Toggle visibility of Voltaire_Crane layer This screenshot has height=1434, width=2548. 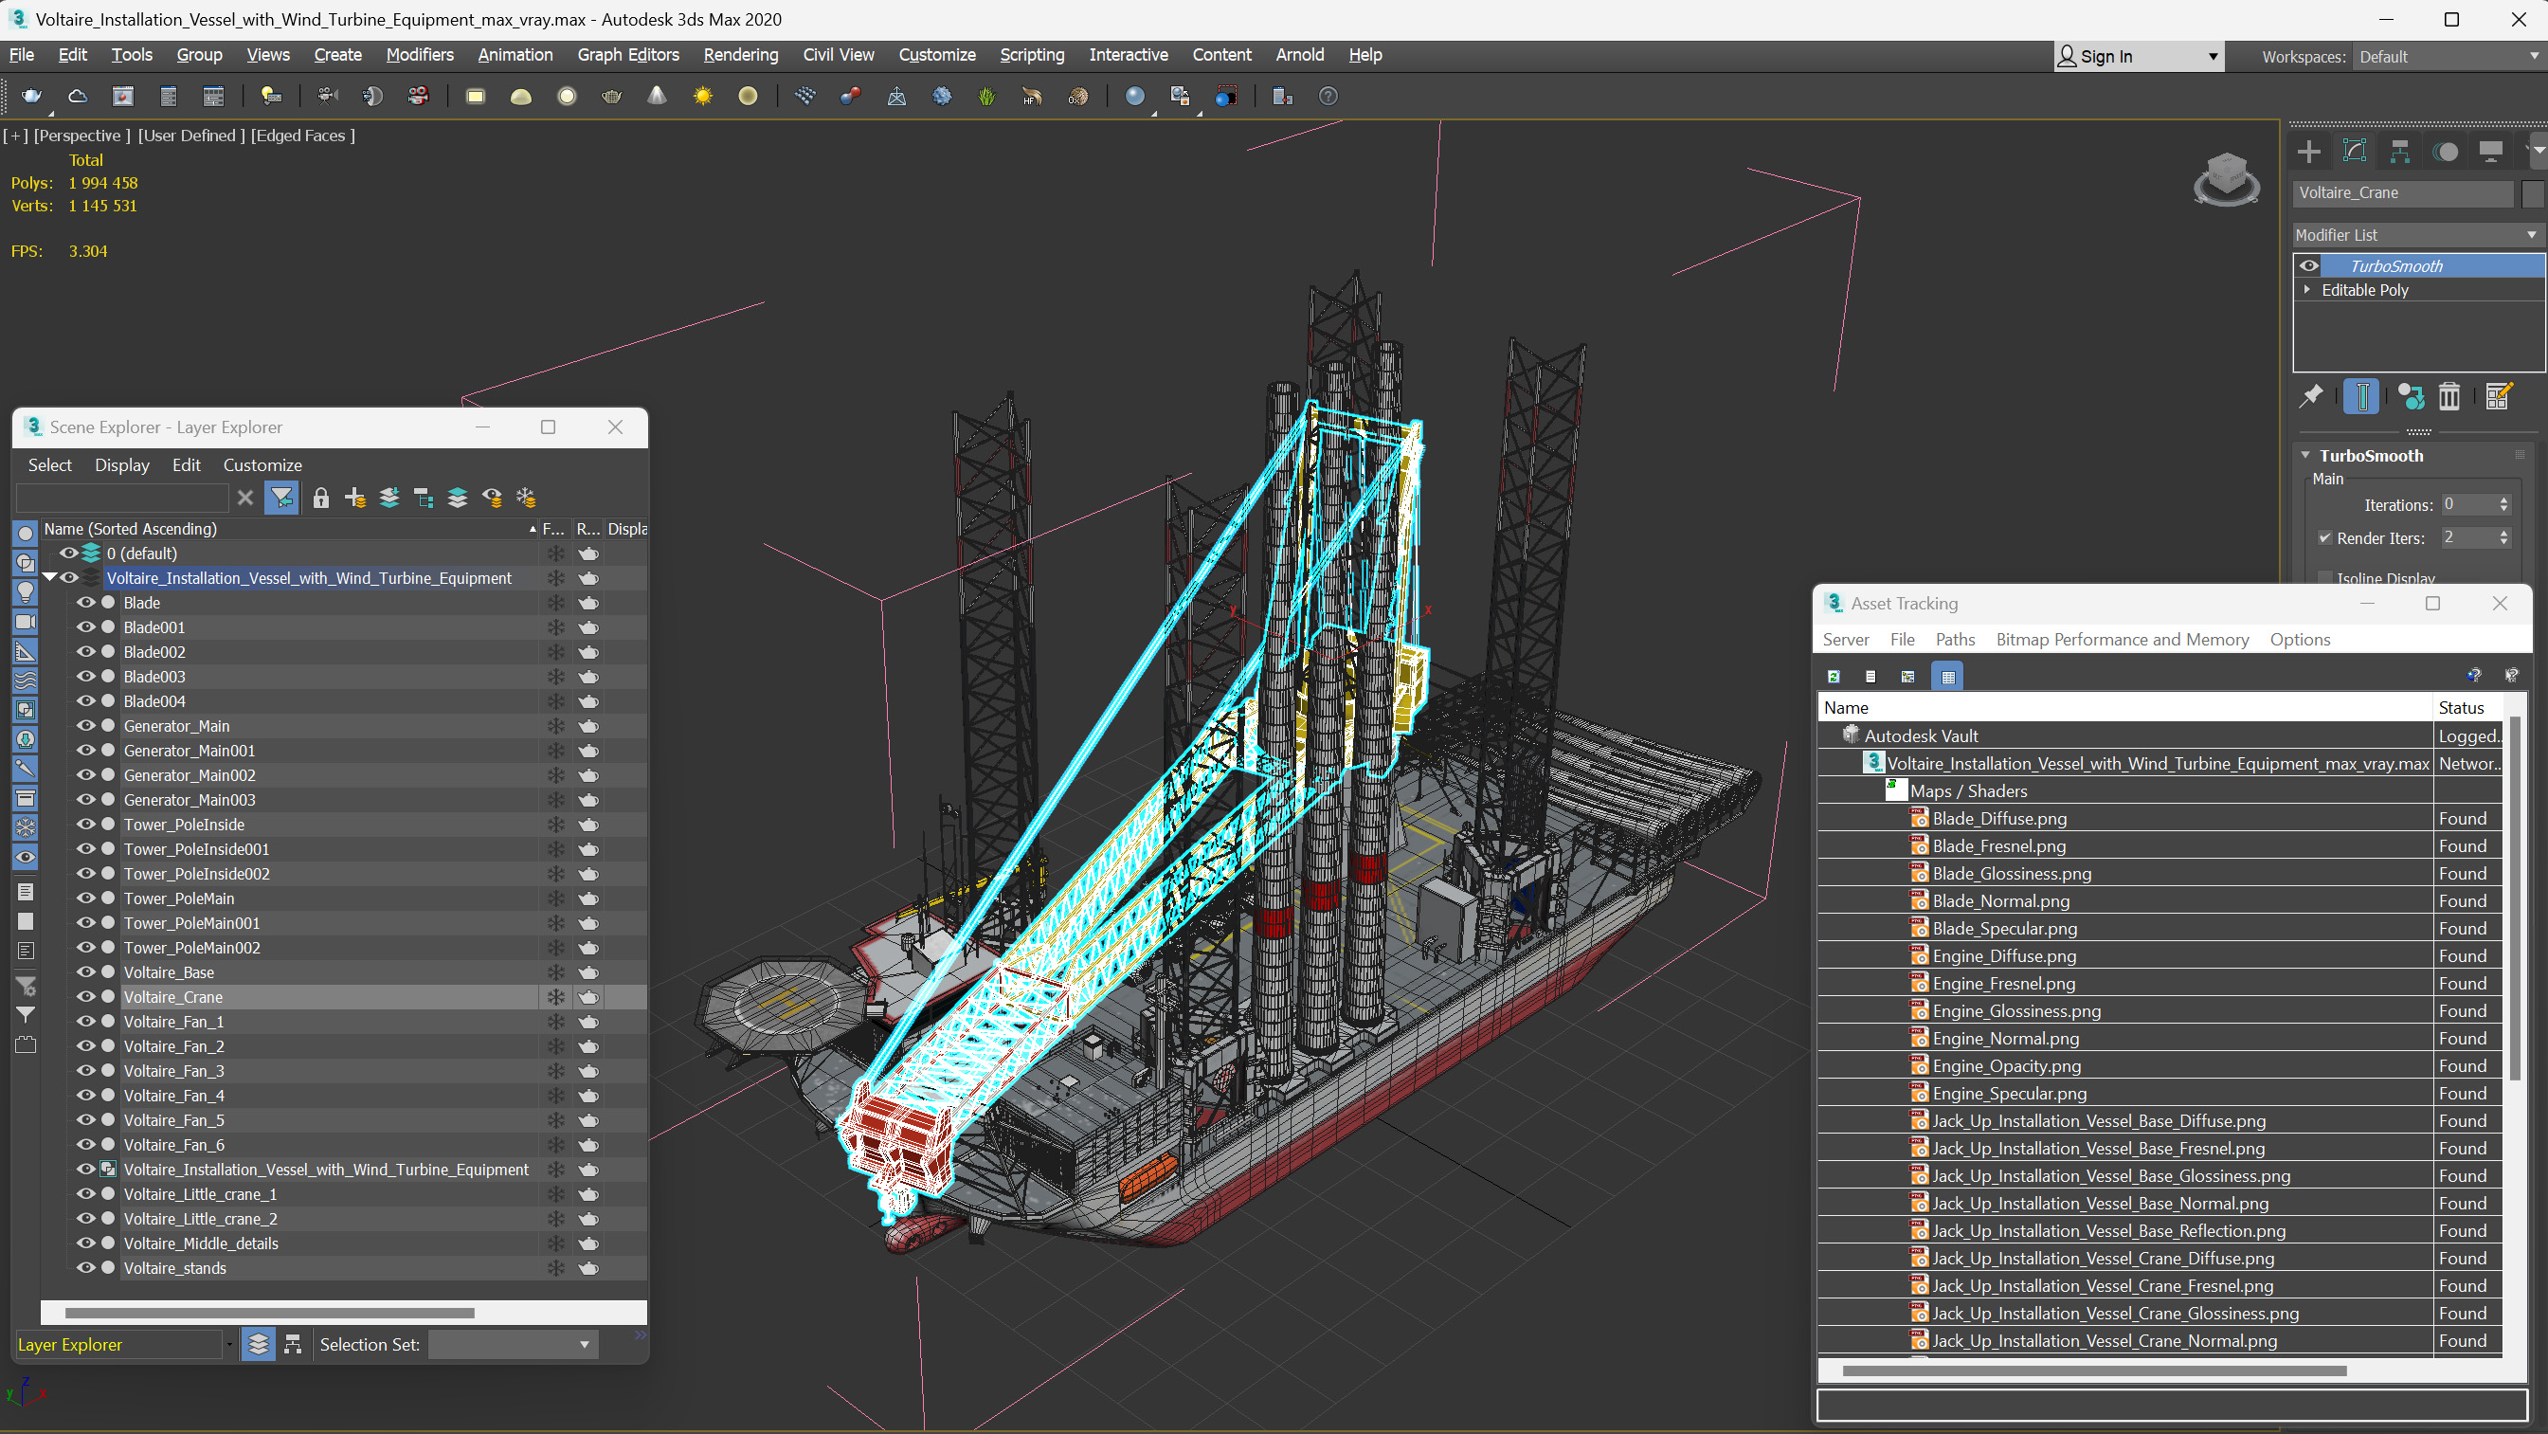[84, 996]
